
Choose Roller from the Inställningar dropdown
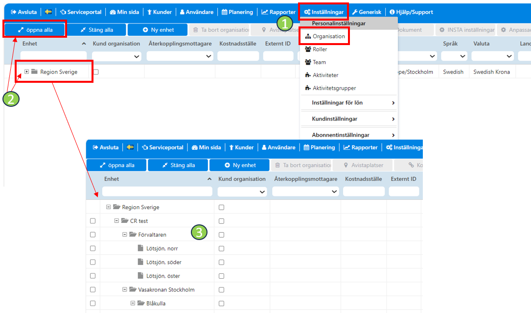click(316, 49)
